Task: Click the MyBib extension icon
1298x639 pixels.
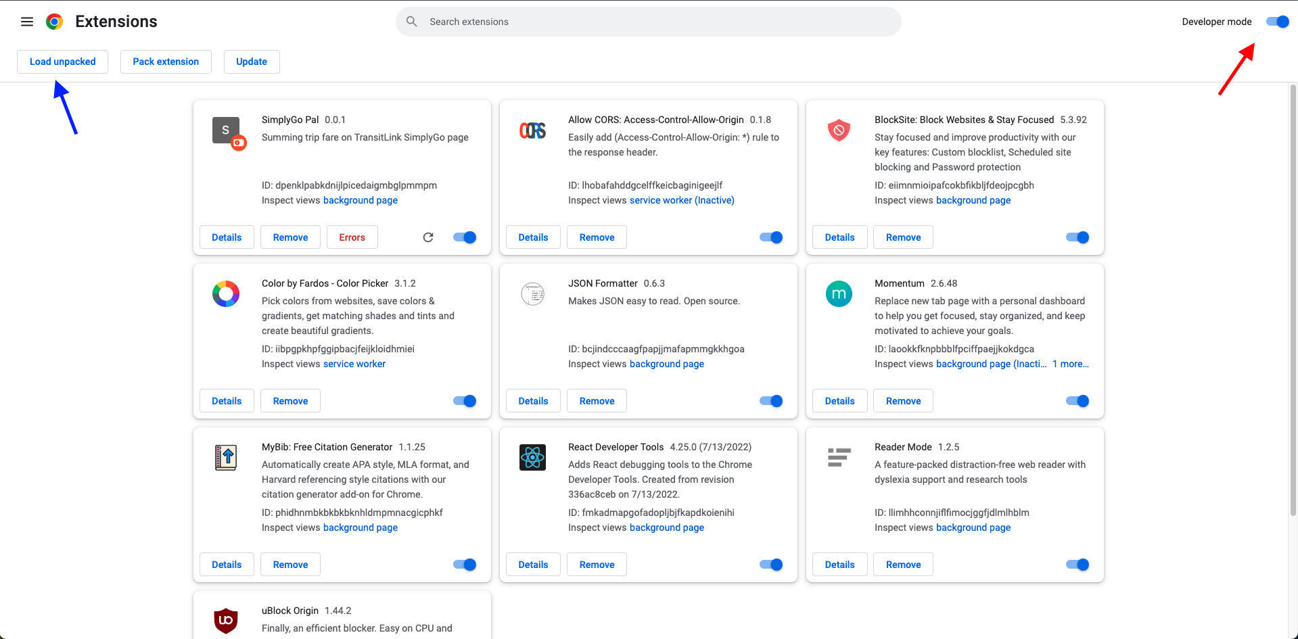Action: (x=226, y=458)
